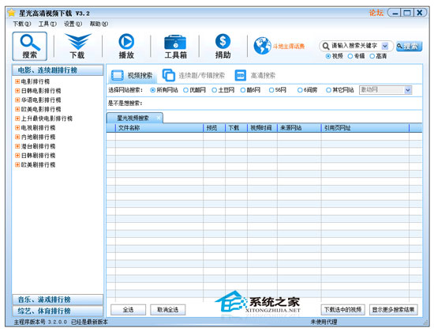Image resolution: width=434 pixels, height=332 pixels.
Task: Click the 连续剧/专辑搜索 stacked icon
Action: (169, 75)
